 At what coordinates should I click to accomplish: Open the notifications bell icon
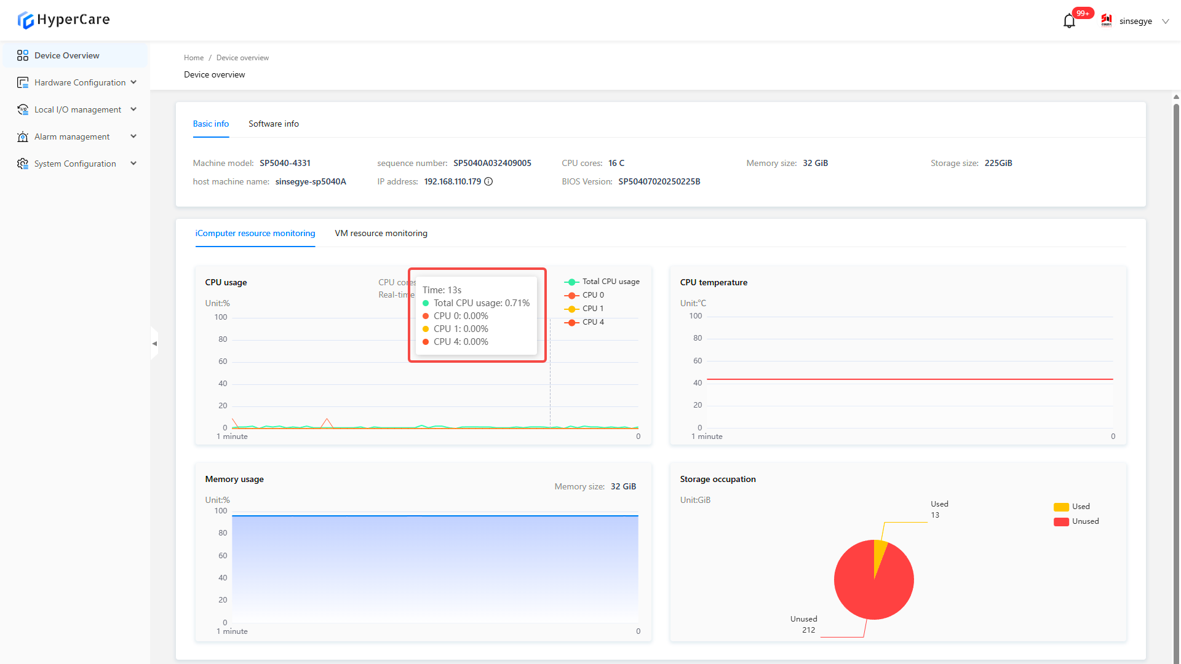(x=1069, y=22)
